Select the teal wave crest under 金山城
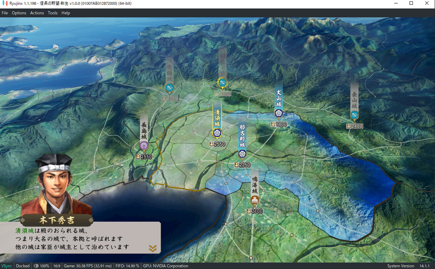Image resolution: width=435 pixels, height=269 pixels. 355,116
